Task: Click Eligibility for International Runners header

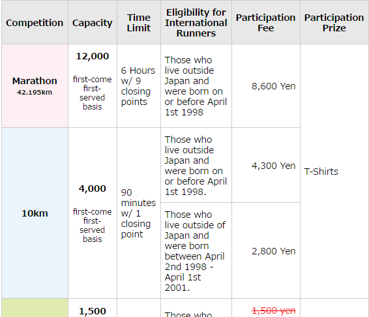Action: pyautogui.click(x=196, y=23)
